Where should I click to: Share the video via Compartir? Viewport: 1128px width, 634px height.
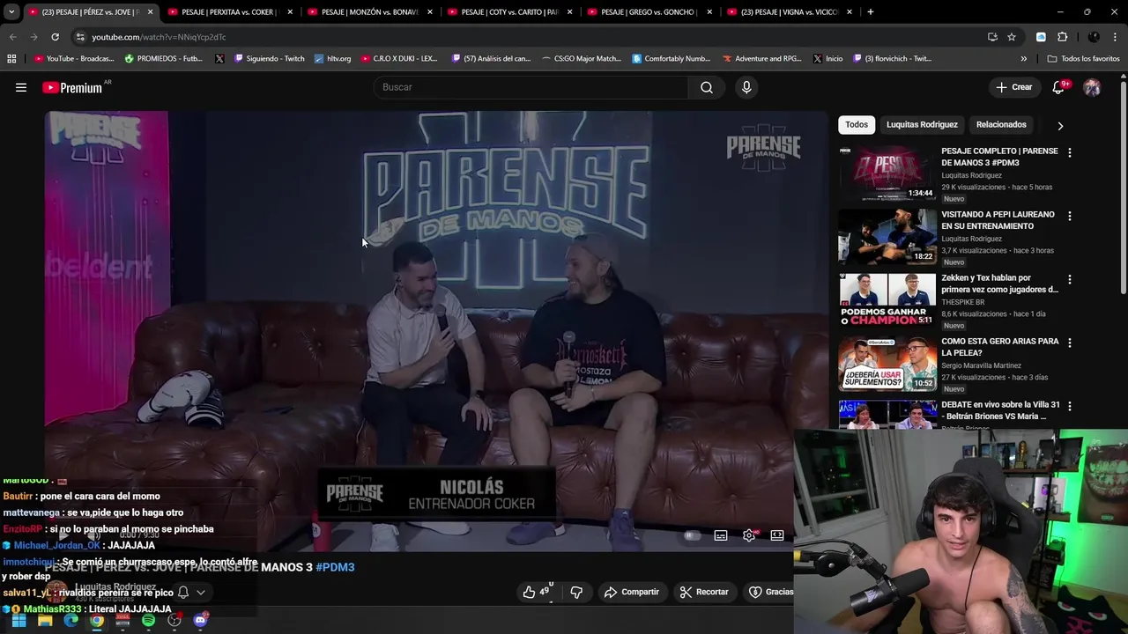[632, 592]
